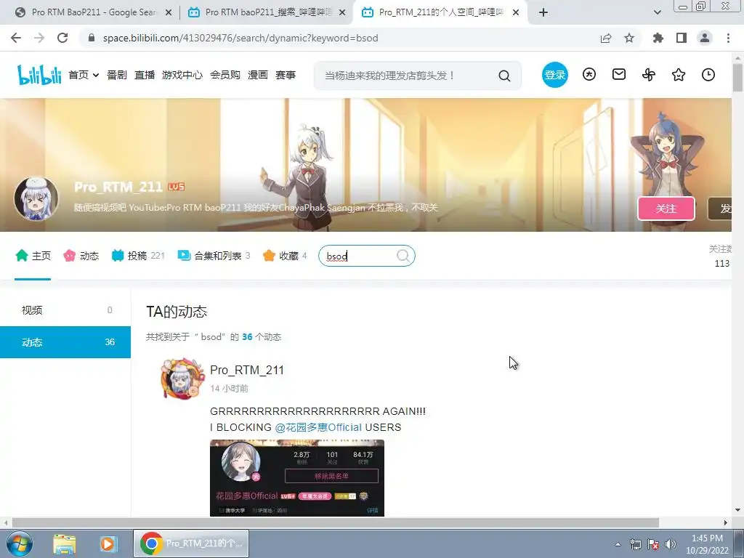This screenshot has width=744, height=558.
Task: Go forward in browser
Action: [39, 38]
